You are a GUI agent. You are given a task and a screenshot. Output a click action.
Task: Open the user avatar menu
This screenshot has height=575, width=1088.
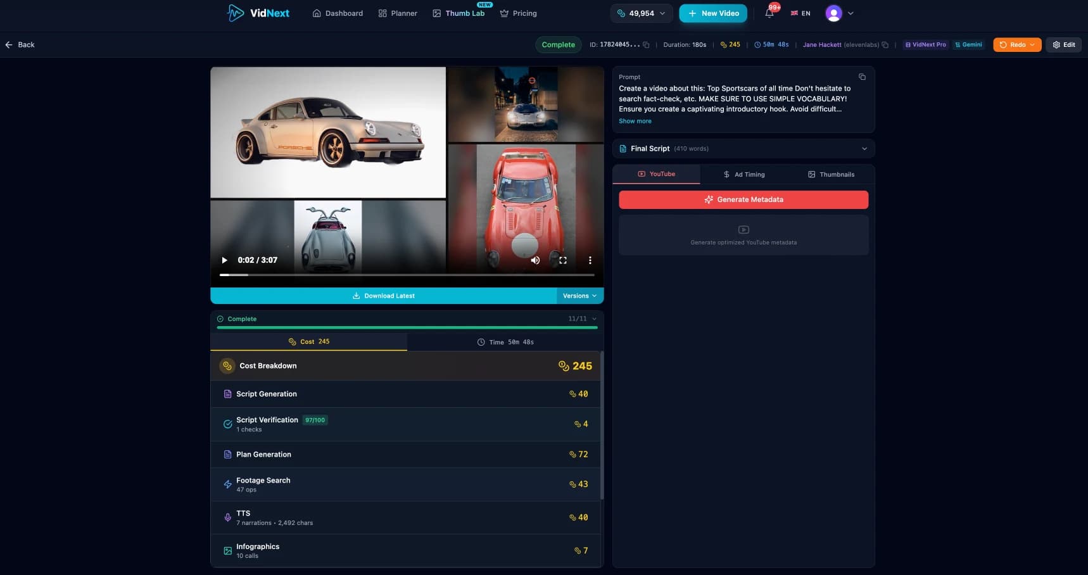(834, 13)
